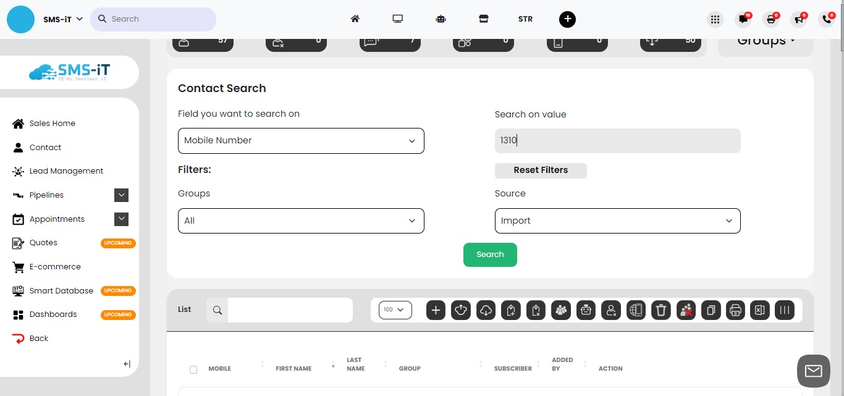Open the bot icon in list toolbar

(x=586, y=310)
